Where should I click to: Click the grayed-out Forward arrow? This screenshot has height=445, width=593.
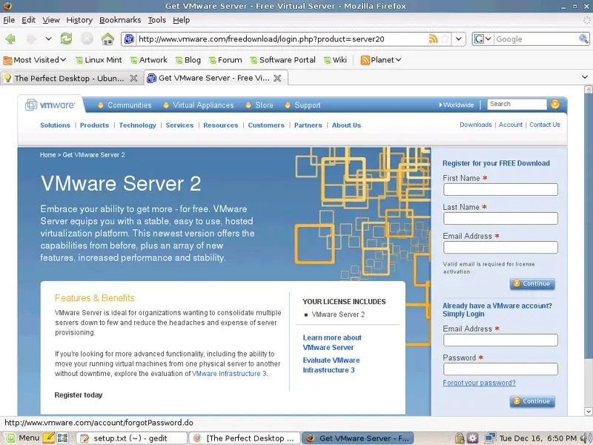(x=31, y=39)
